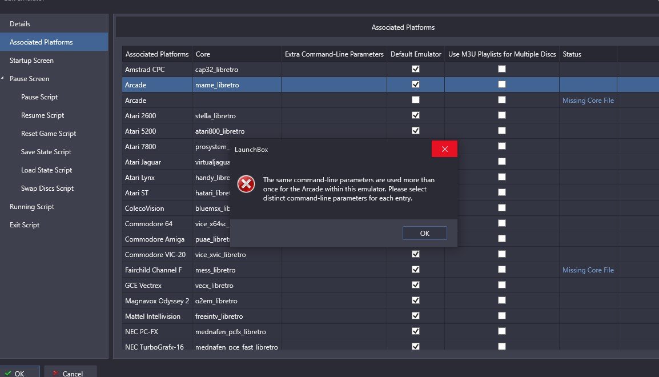Select the cap32_libretro core cell
The height and width of the screenshot is (377, 659).
coord(236,69)
